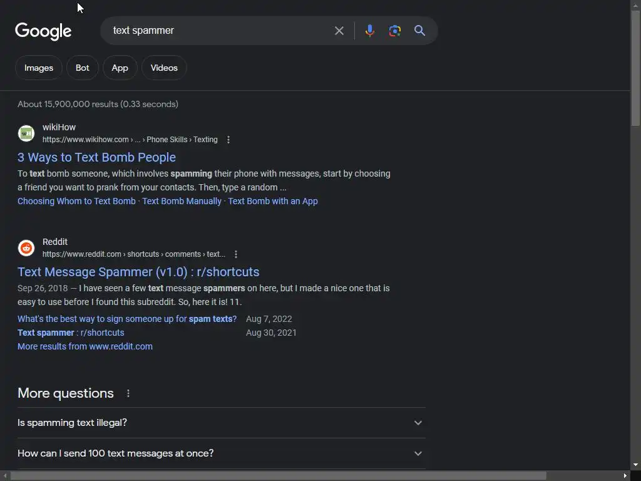Click the 'Aug 30, 2021' date text
641x481 pixels.
pyautogui.click(x=271, y=333)
